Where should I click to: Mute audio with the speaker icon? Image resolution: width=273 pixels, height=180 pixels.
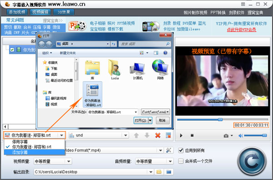coord(241,136)
